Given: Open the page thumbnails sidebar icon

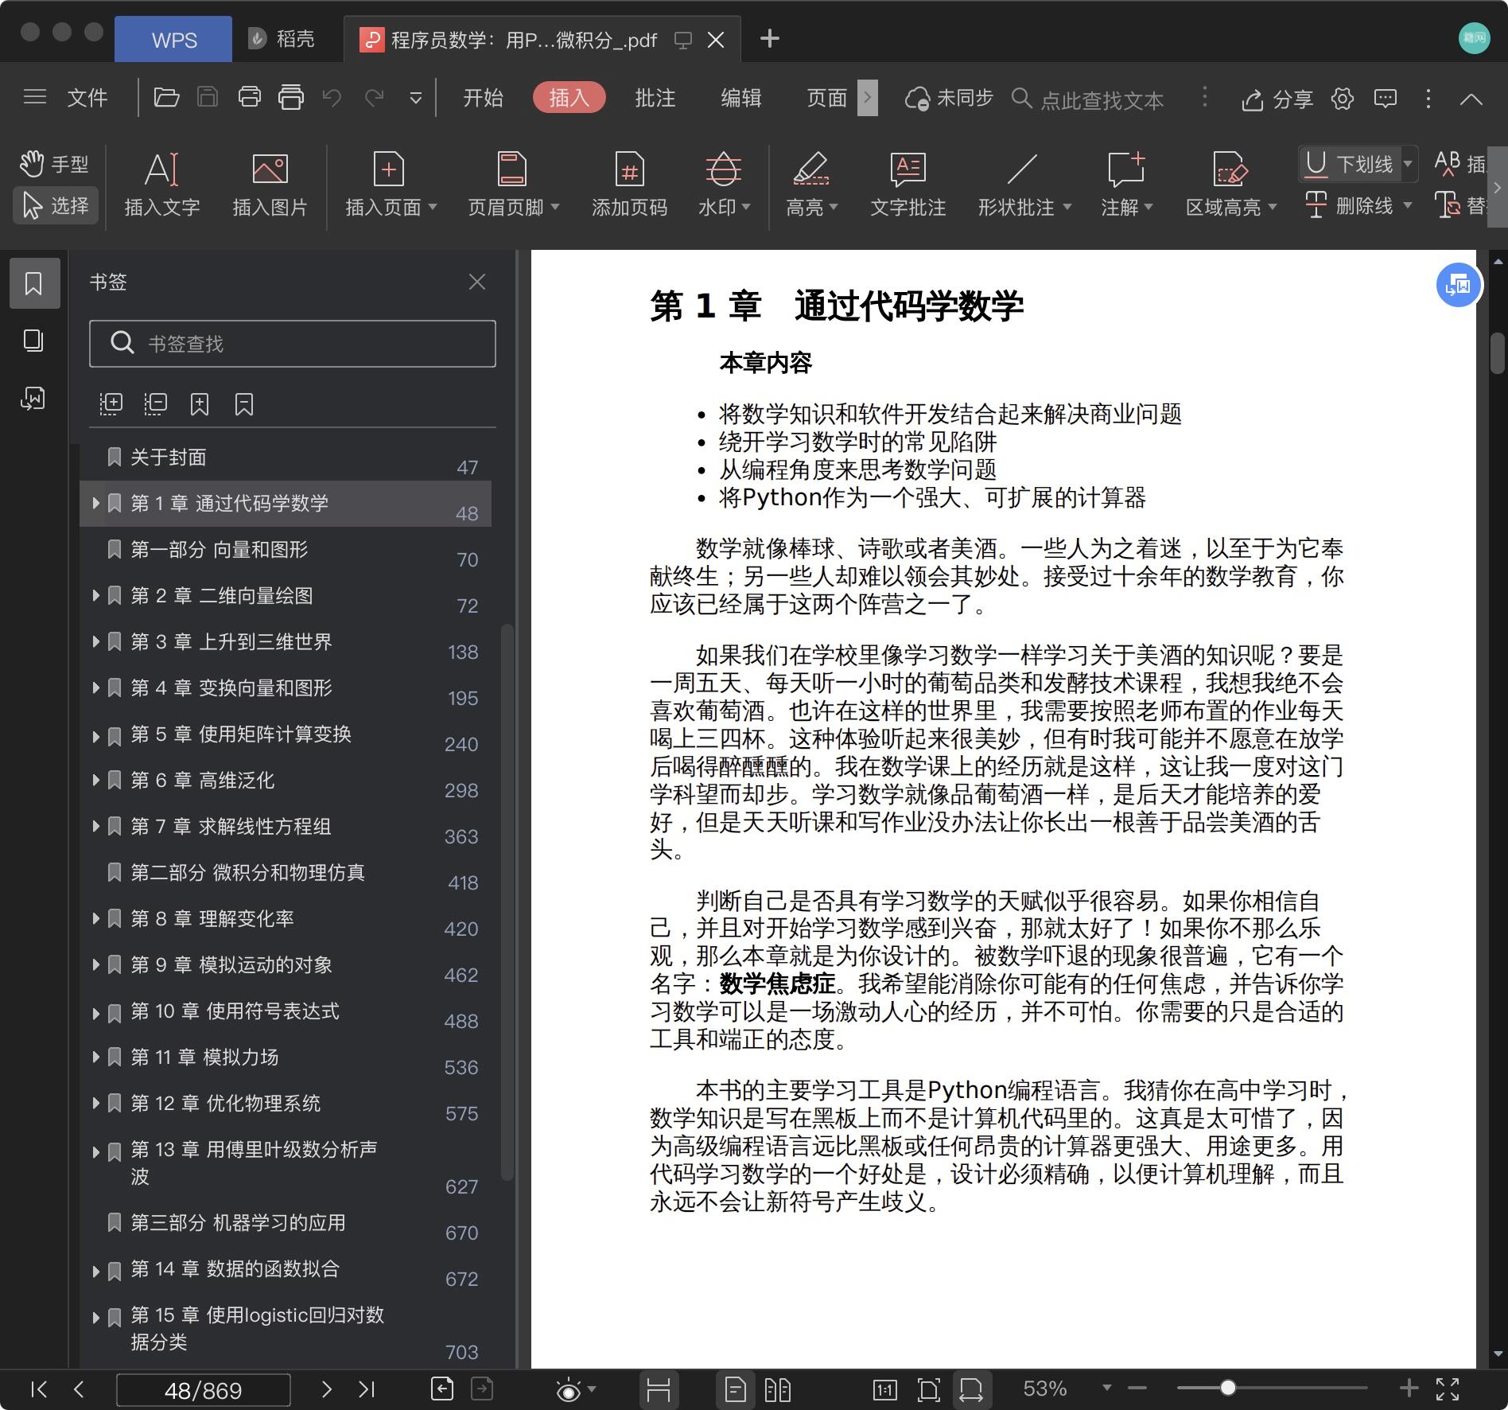Looking at the screenshot, I should [34, 341].
